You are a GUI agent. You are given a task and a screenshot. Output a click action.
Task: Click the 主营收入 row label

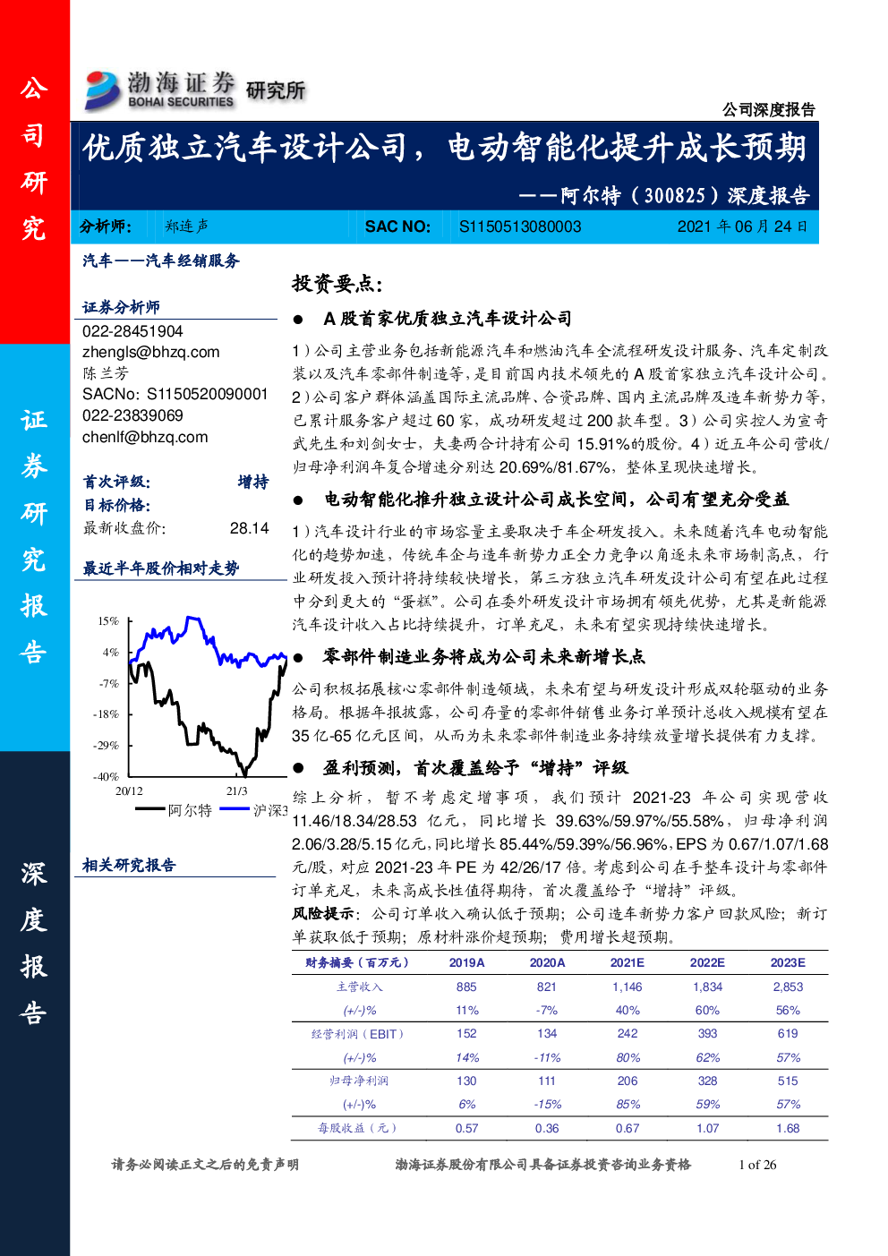[x=359, y=987]
